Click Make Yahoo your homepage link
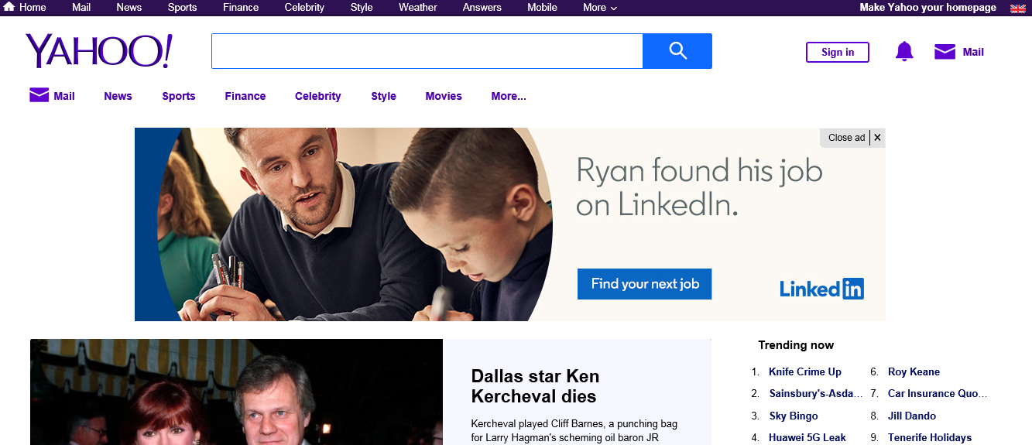The height and width of the screenshot is (445, 1032). (928, 7)
